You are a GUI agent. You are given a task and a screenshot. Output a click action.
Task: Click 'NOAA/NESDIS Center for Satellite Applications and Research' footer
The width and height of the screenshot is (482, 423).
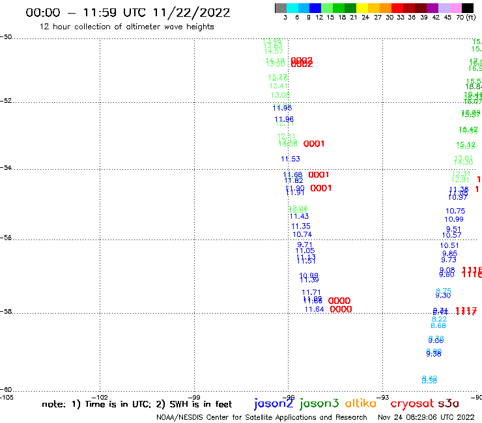(262, 417)
